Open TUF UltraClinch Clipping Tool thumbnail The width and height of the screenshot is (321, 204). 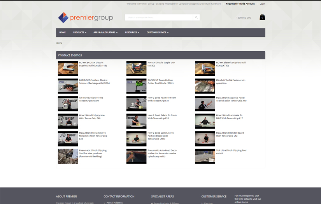205,156
